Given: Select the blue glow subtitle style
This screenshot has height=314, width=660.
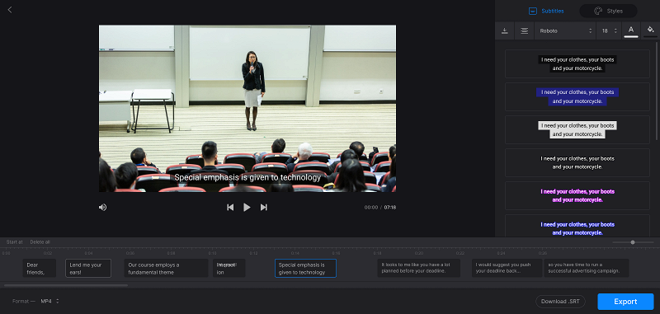Looking at the screenshot, I should click(577, 226).
